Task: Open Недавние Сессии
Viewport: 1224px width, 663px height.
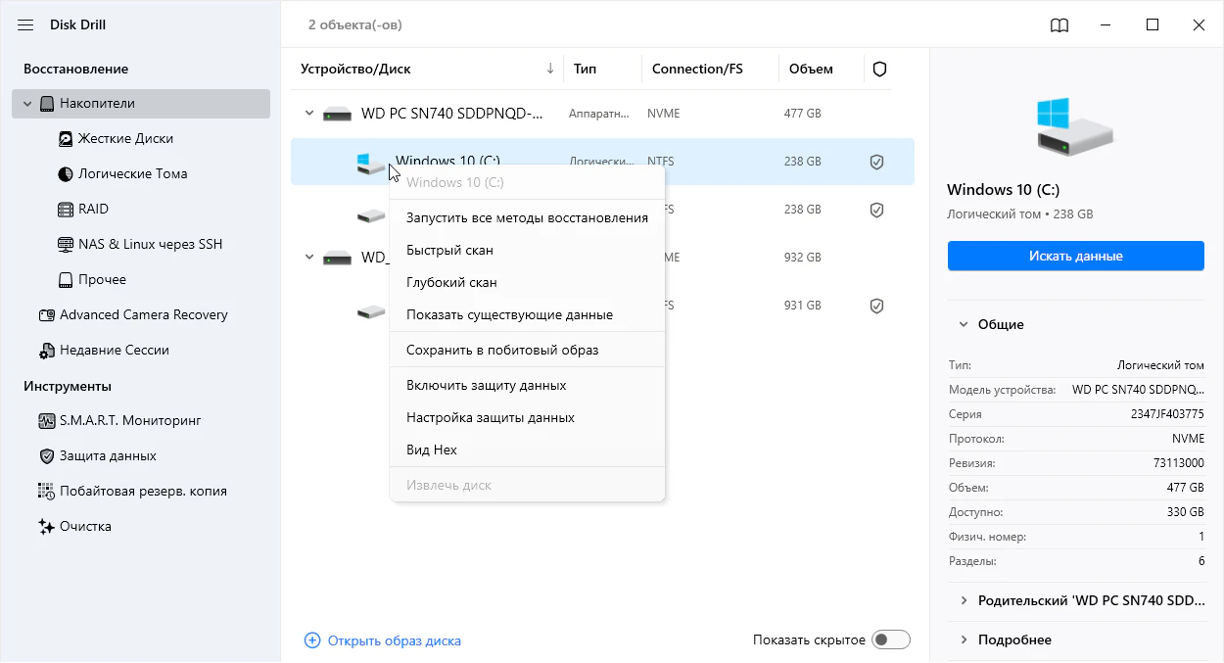Action: (114, 350)
